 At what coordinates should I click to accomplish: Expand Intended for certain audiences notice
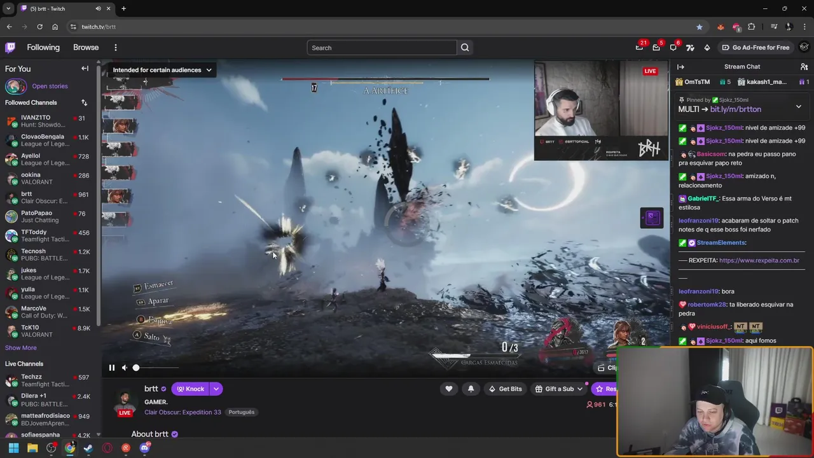pos(162,70)
